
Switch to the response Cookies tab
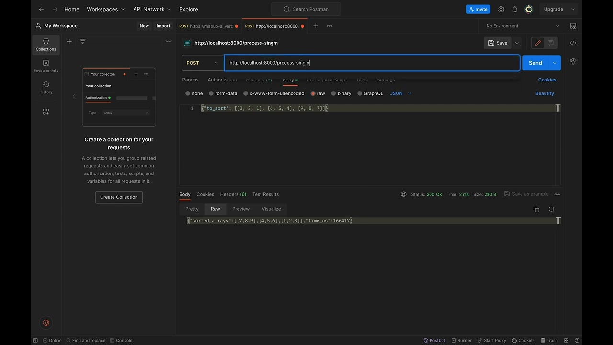pos(205,194)
